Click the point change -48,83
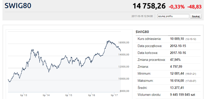The image size is (208, 99). 194,7
